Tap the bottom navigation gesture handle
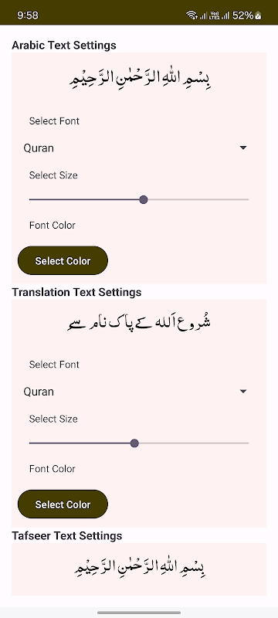 click(139, 613)
